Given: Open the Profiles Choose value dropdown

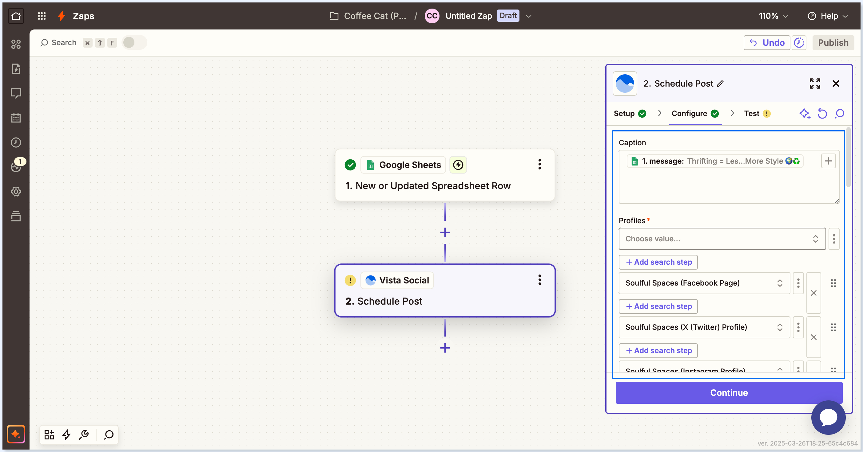Looking at the screenshot, I should point(722,239).
